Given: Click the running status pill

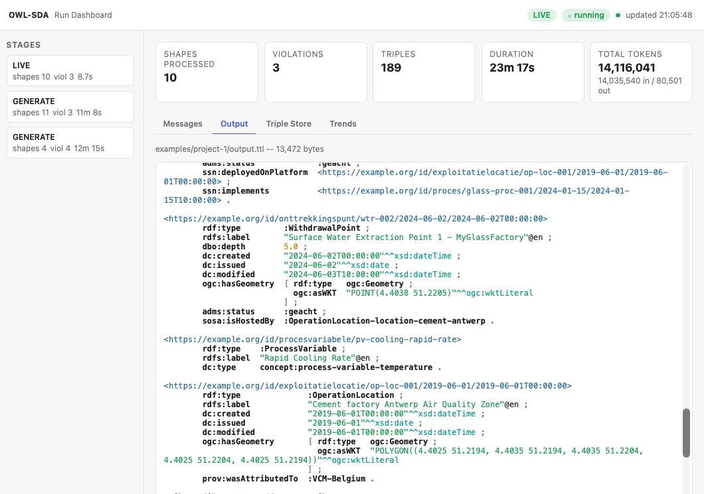Looking at the screenshot, I should 586,15.
